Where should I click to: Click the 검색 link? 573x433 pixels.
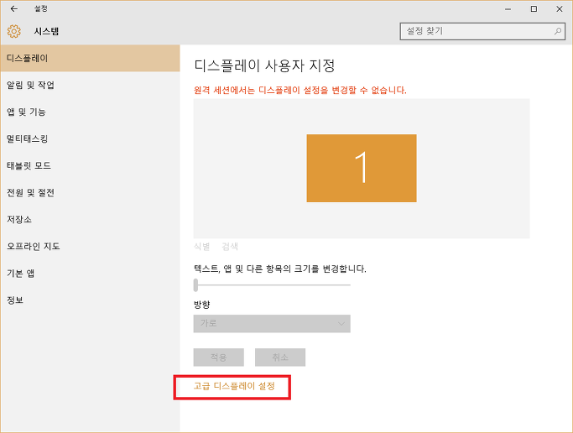230,247
